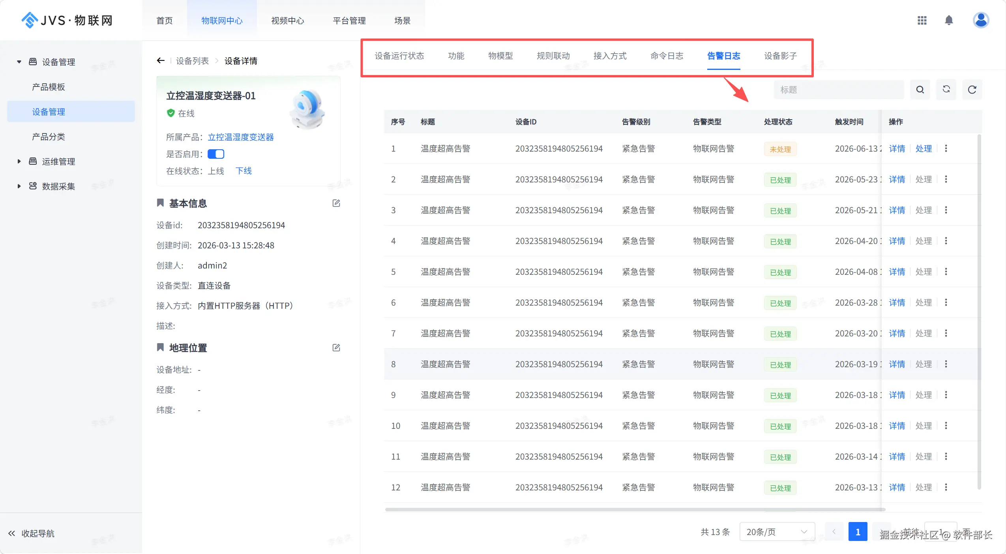Image resolution: width=1006 pixels, height=554 pixels.
Task: Open 首页 in top navigation
Action: [165, 21]
